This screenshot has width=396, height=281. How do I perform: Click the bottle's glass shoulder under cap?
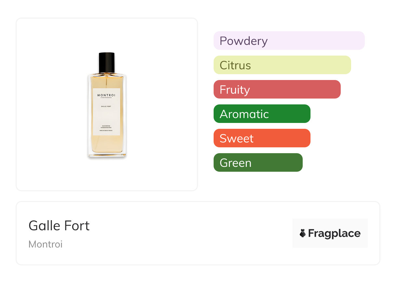pos(107,76)
